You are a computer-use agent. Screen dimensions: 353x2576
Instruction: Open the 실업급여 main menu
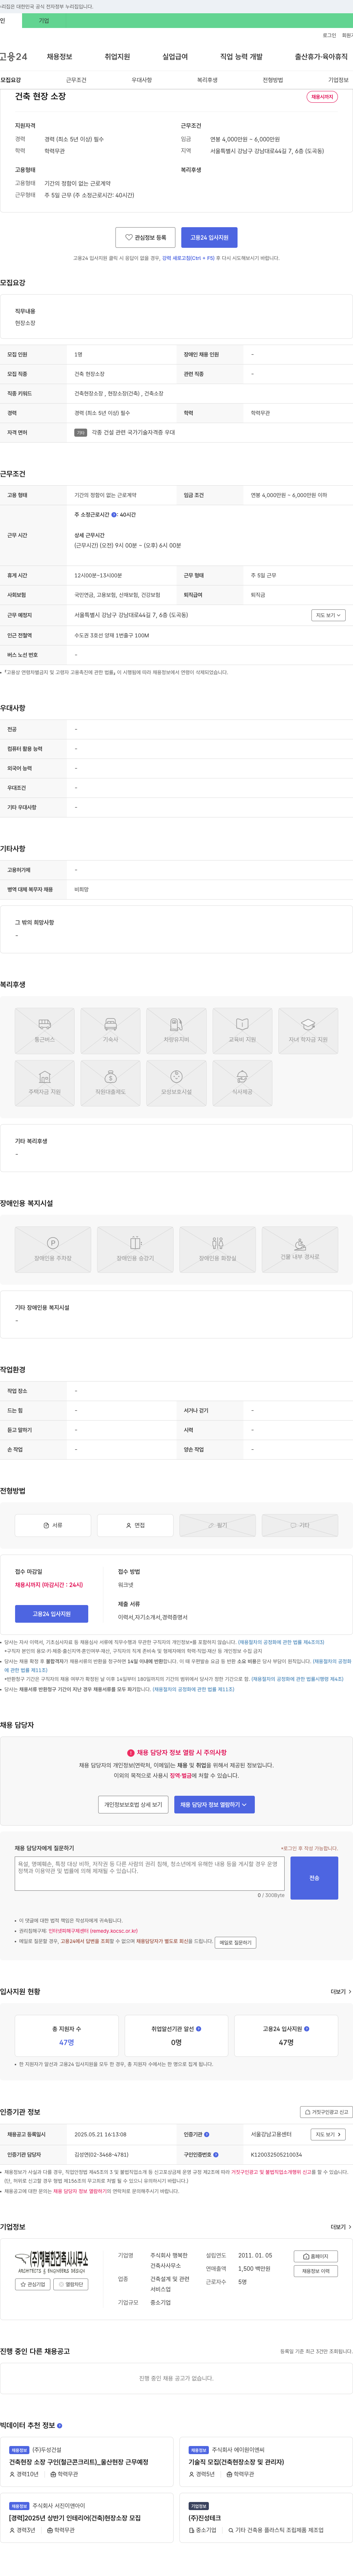point(175,57)
